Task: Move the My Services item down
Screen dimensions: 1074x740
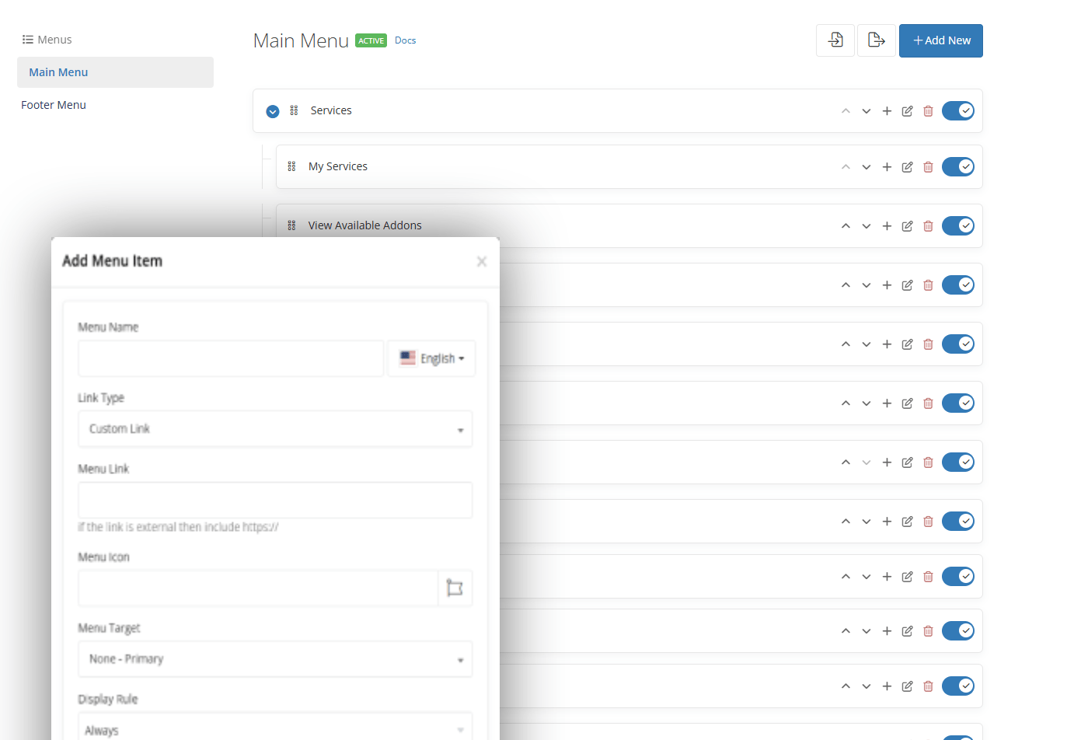Action: (867, 167)
